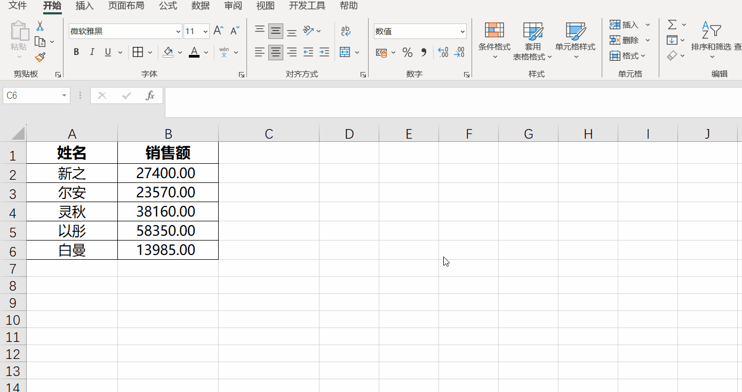Click the 字体 group dialog launcher
This screenshot has height=392, width=742.
241,75
